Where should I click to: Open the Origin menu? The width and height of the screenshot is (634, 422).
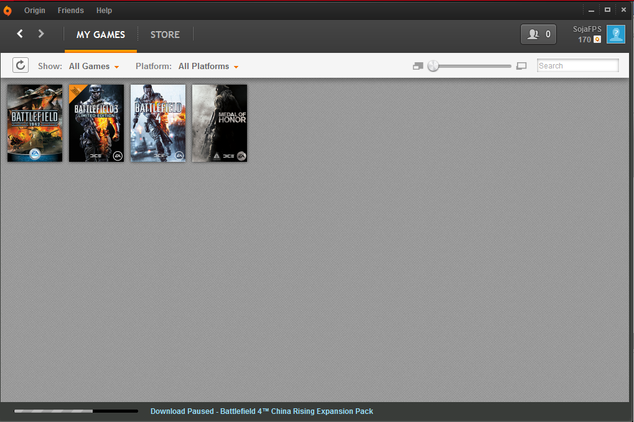point(34,11)
